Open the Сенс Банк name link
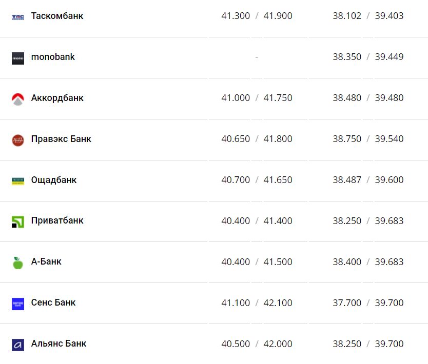Image resolution: width=428 pixels, height=364 pixels. 53,302
